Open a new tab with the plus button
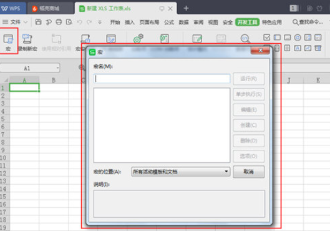The height and width of the screenshot is (231, 330). pyautogui.click(x=186, y=8)
